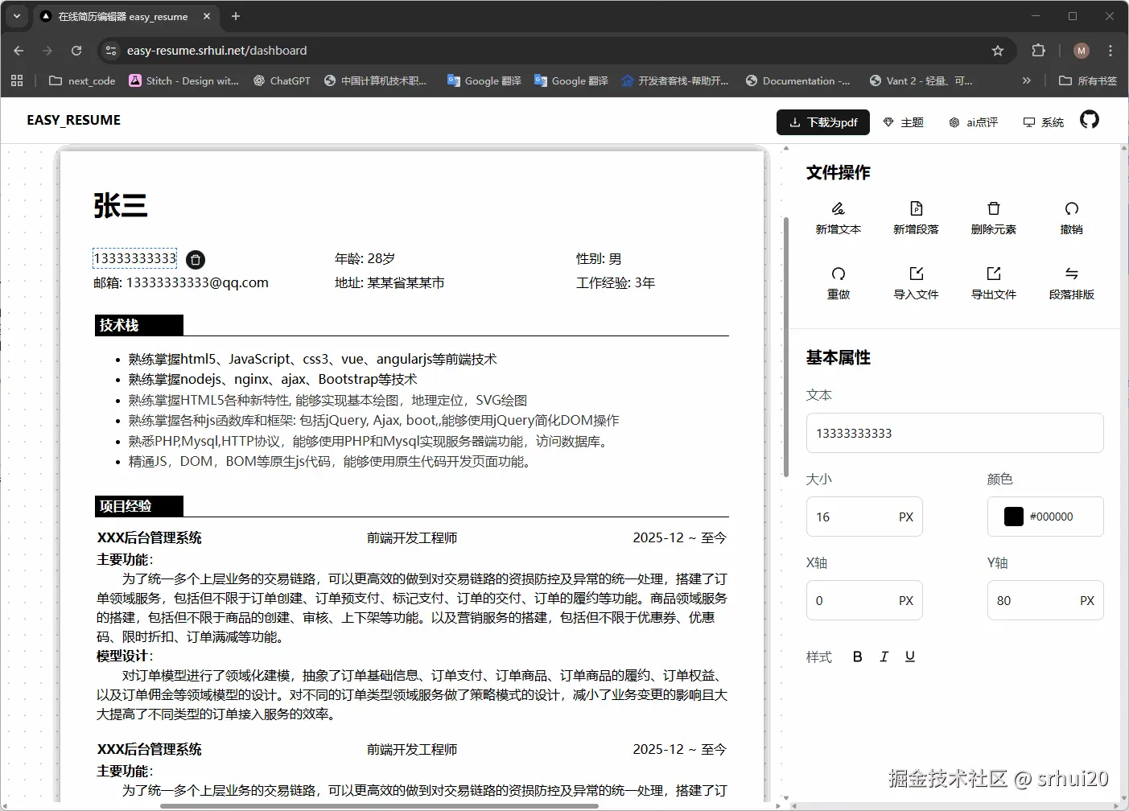
Task: Click the address bar URL
Action: coord(216,50)
